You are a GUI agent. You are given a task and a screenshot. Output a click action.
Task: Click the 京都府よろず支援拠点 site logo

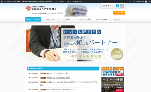[x=42, y=8]
